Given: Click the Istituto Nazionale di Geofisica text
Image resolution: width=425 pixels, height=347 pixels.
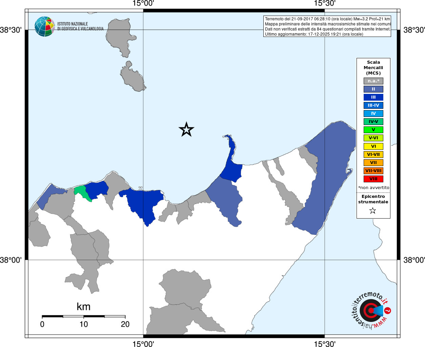Looking at the screenshot, I should pos(80,26).
